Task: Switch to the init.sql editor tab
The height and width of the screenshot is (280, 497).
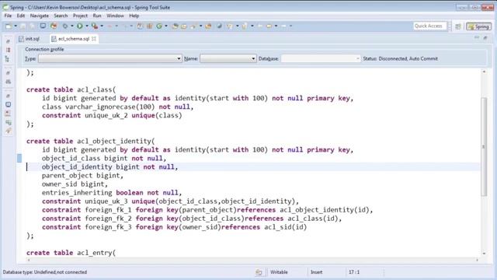Action: [x=30, y=39]
